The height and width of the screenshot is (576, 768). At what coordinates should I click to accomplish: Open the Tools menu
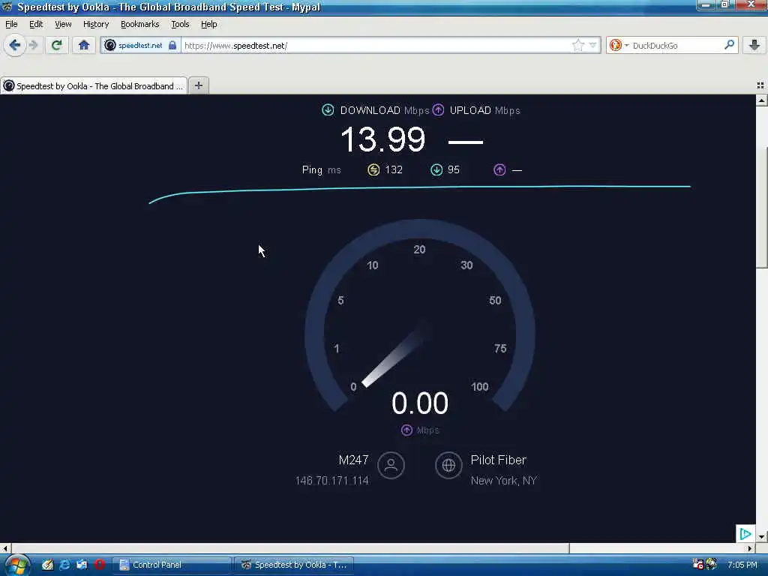click(180, 24)
